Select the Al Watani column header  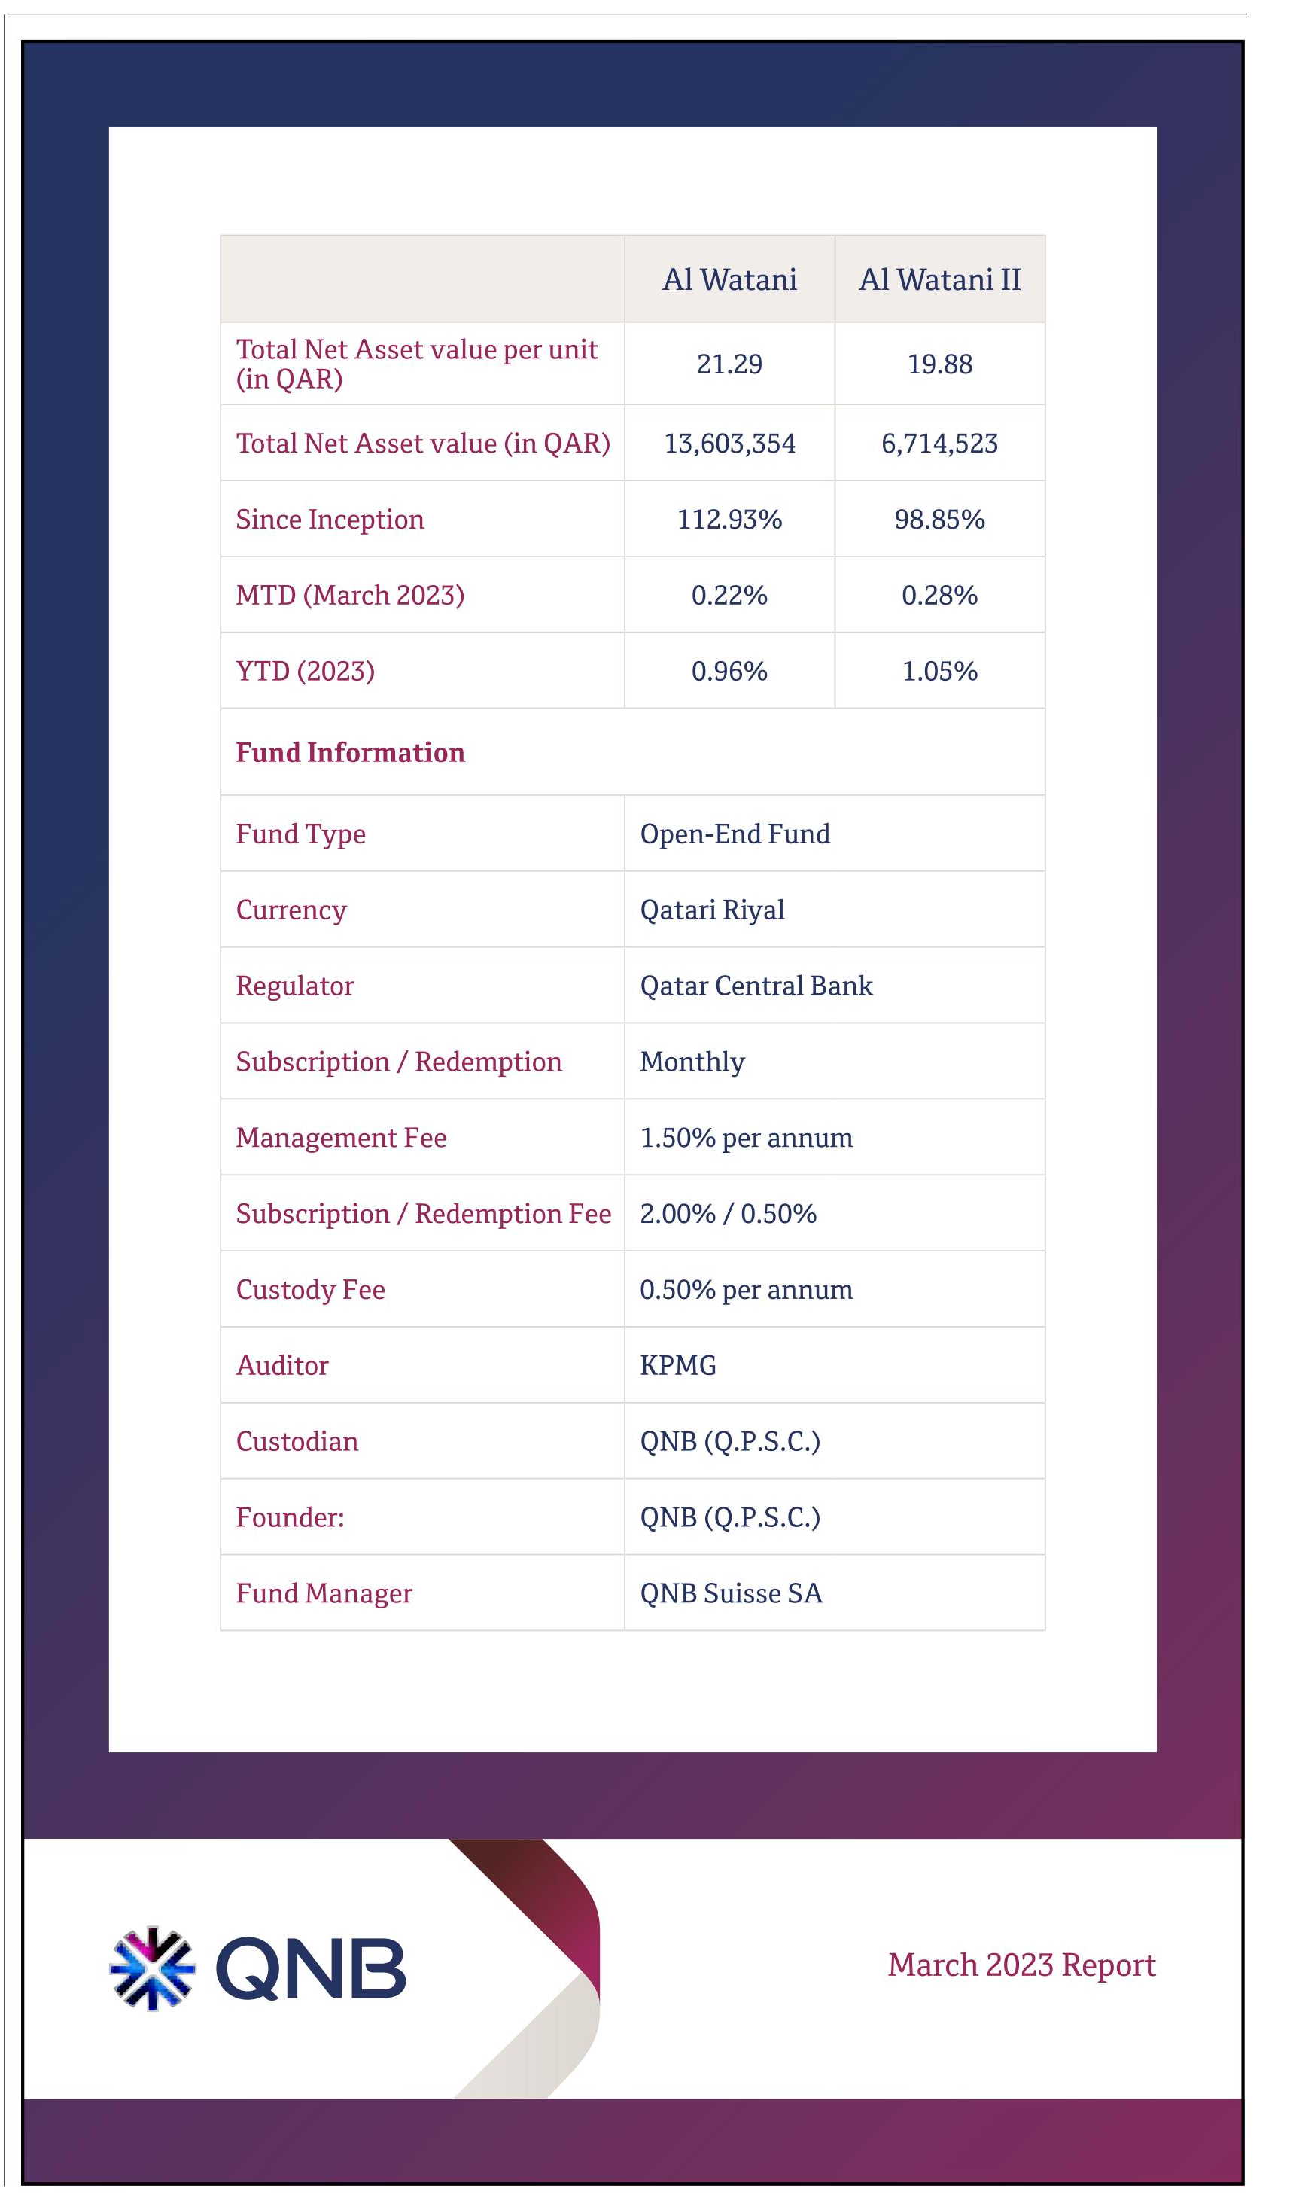click(x=730, y=280)
